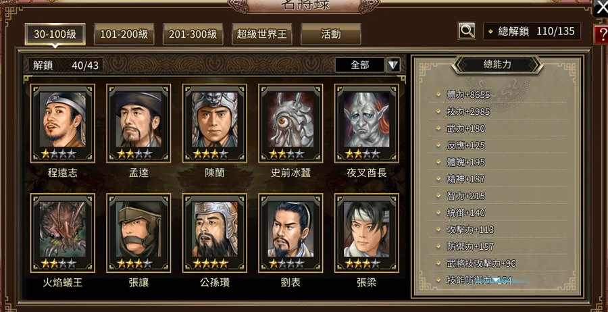Switch to the 101-200級 tab
The width and height of the screenshot is (608, 312).
click(124, 34)
